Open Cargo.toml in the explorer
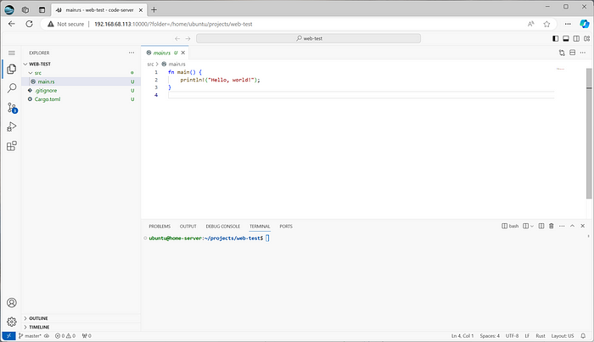Image resolution: width=594 pixels, height=342 pixels. point(48,99)
